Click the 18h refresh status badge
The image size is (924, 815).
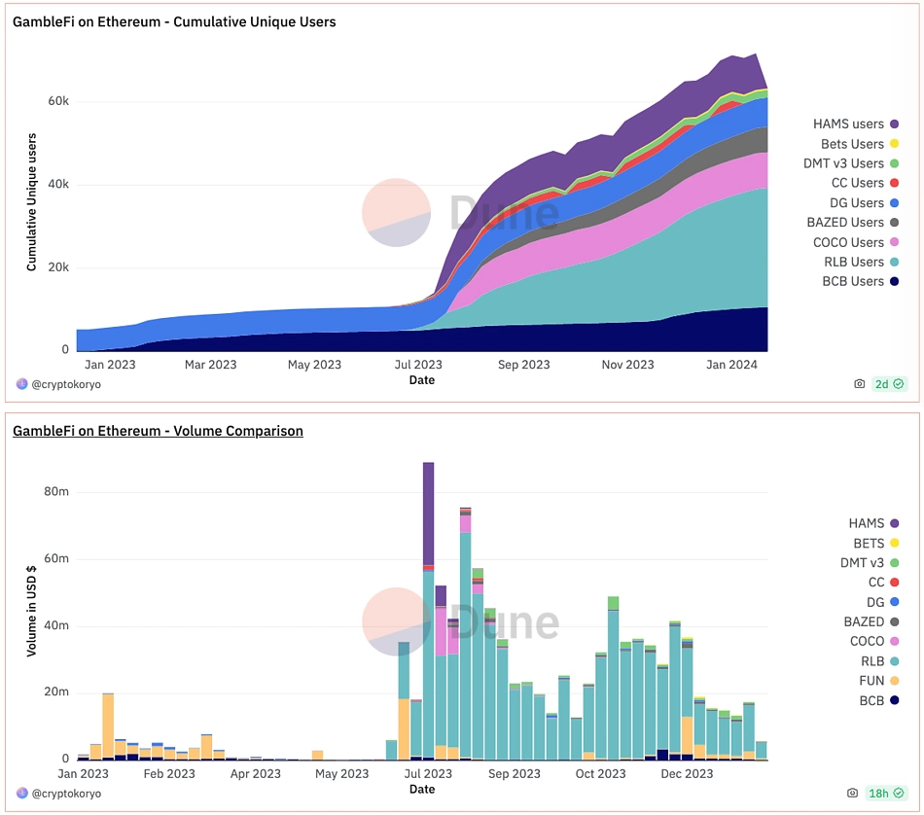(885, 793)
